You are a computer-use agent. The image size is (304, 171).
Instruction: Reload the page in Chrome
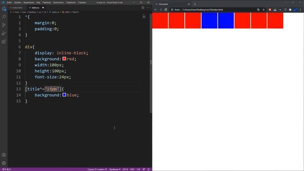[166, 9]
